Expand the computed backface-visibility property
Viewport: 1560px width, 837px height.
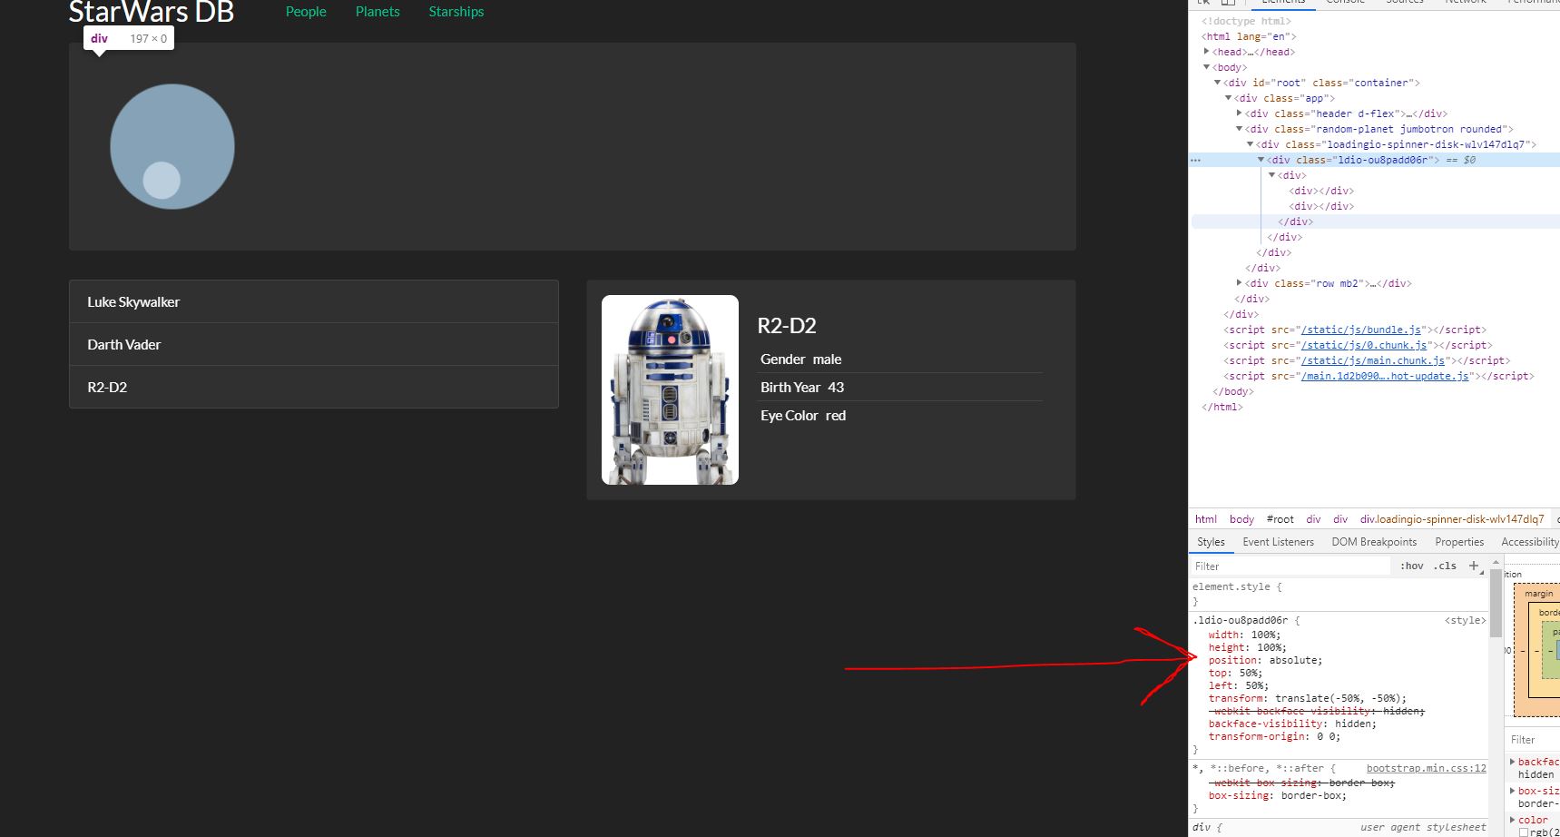(1512, 762)
